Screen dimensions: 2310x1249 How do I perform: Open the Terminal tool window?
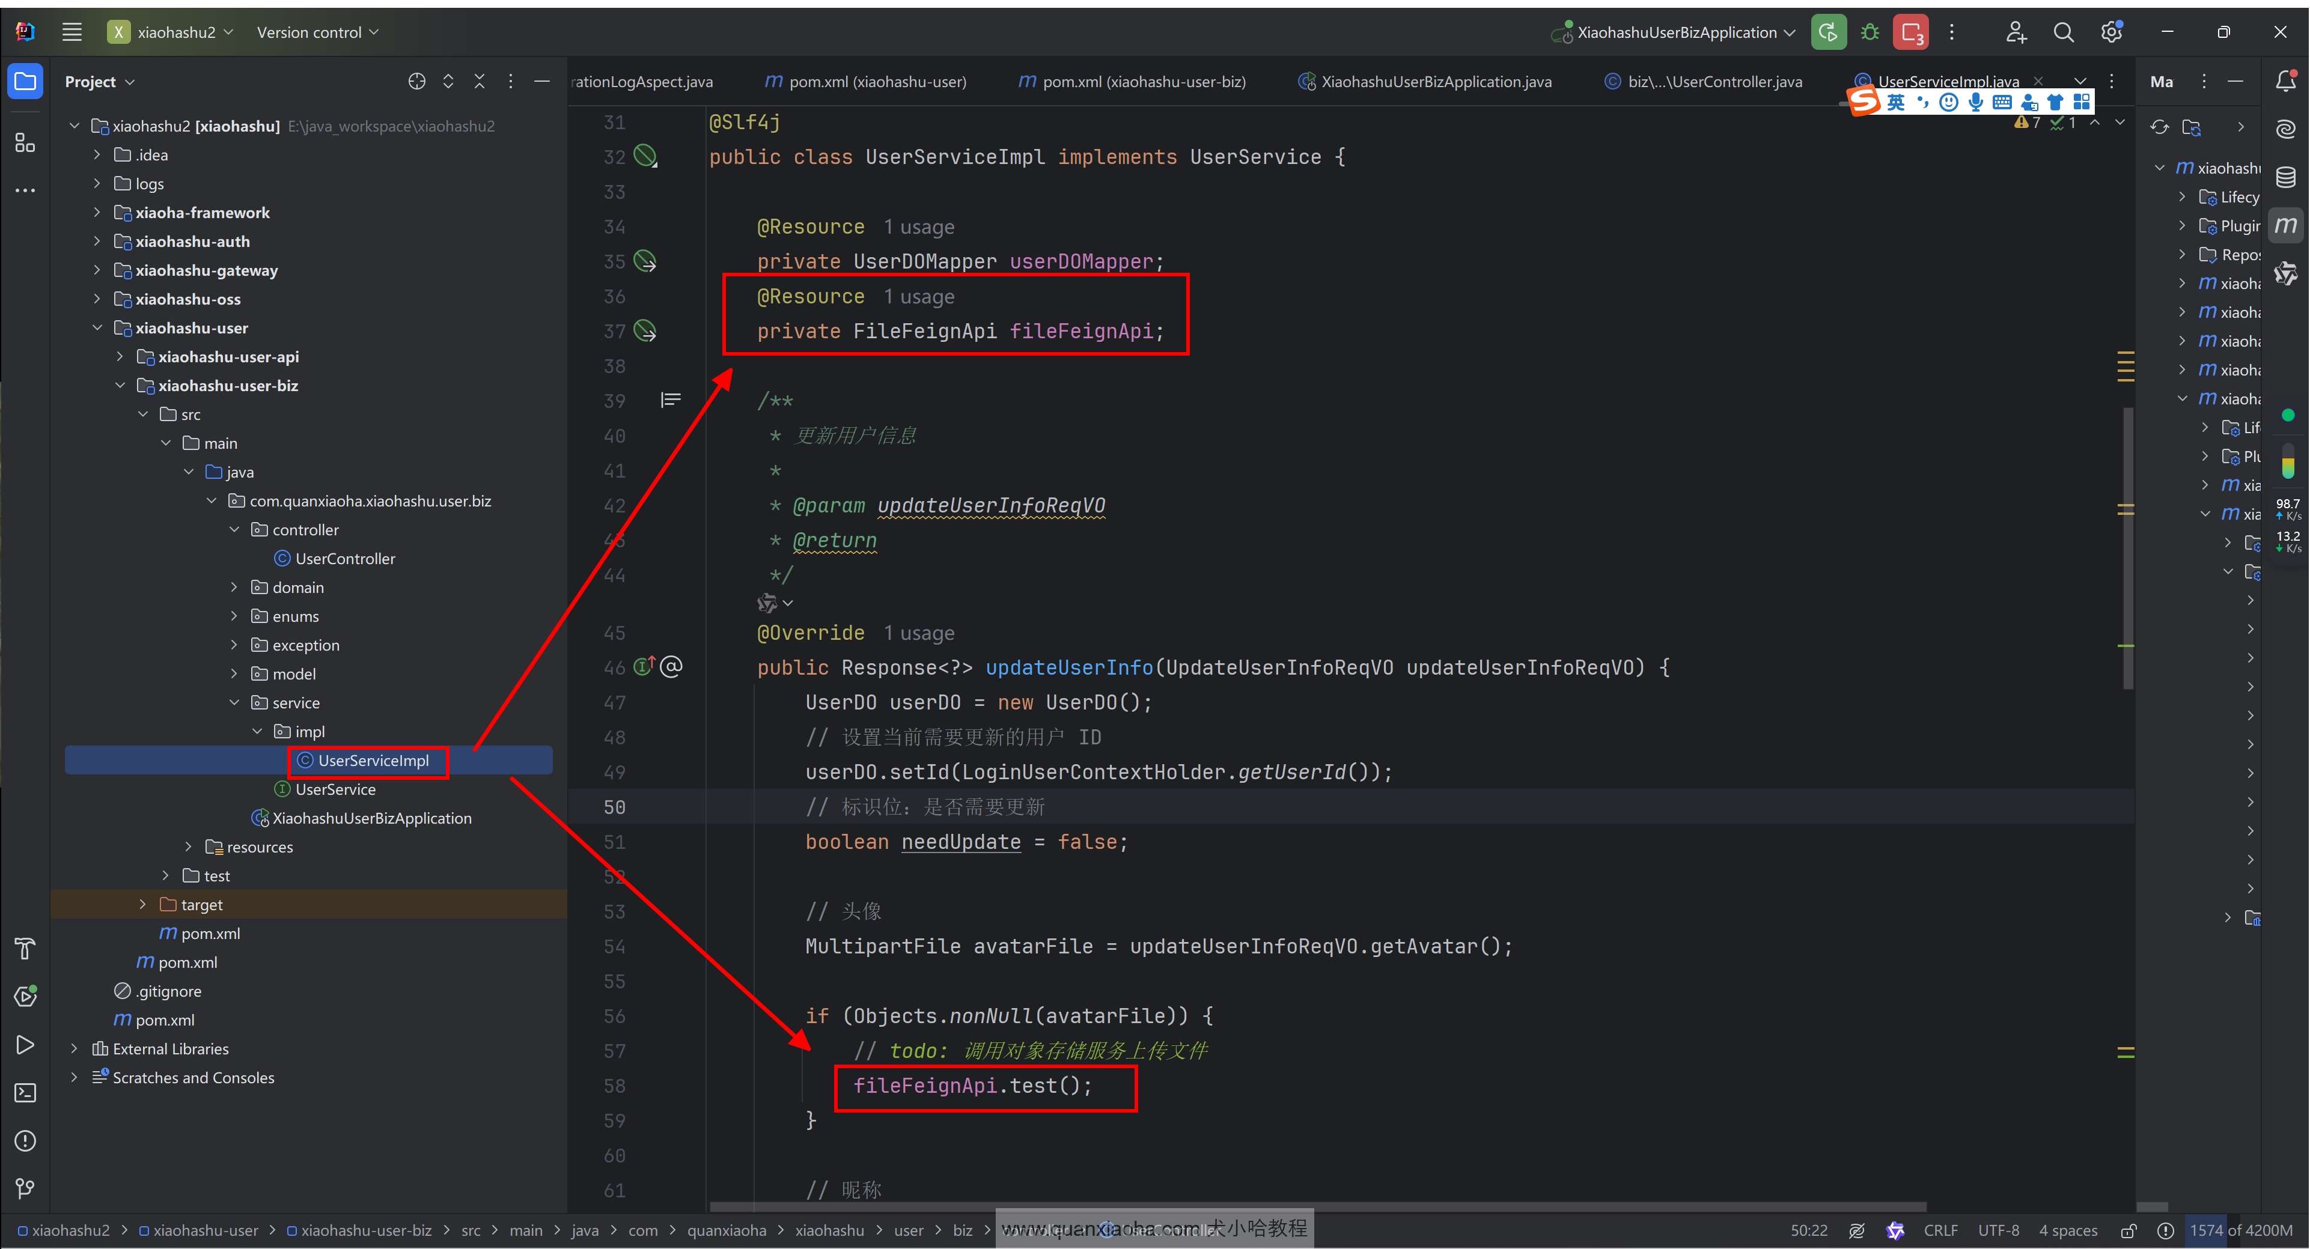pyautogui.click(x=25, y=1093)
